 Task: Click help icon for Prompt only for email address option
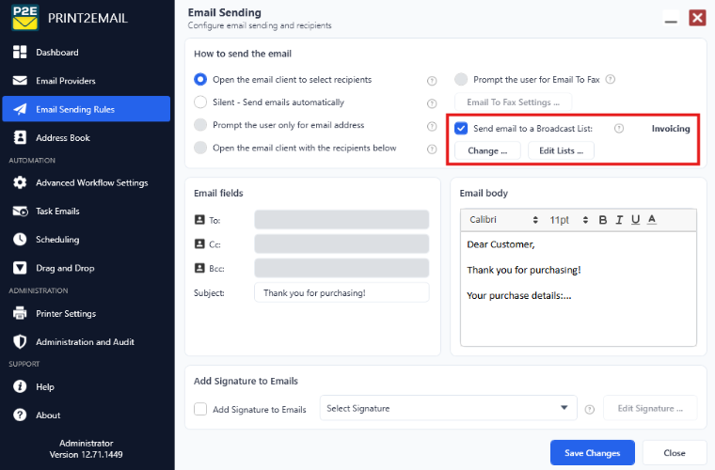[x=432, y=126]
